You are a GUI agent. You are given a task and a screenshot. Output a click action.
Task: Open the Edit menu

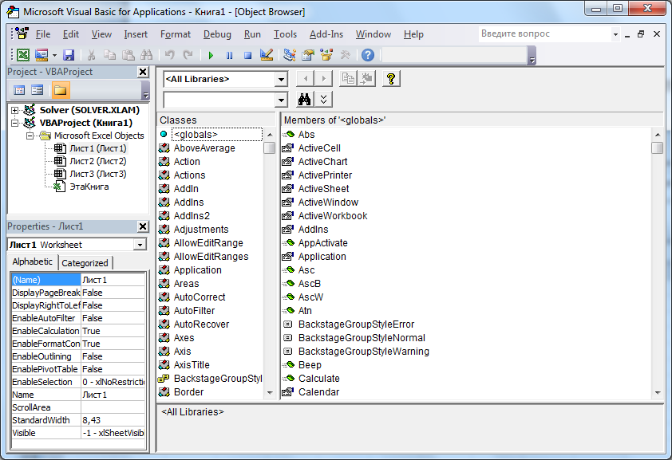pos(71,34)
